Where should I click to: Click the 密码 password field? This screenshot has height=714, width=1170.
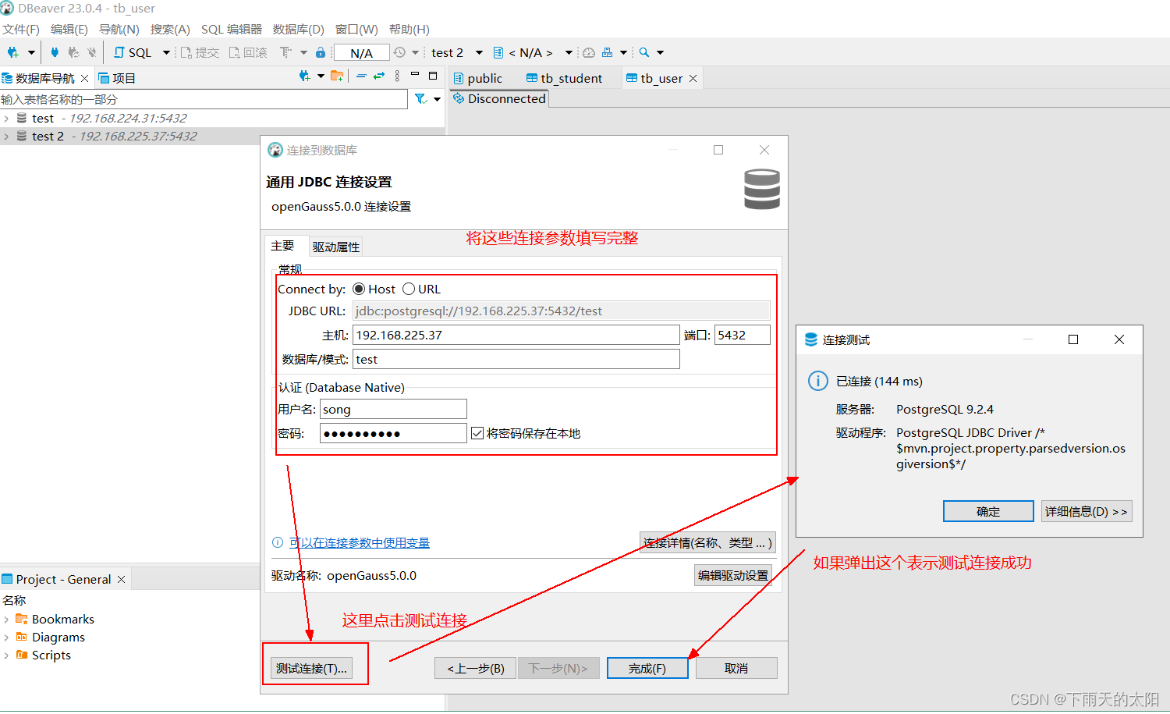point(393,433)
